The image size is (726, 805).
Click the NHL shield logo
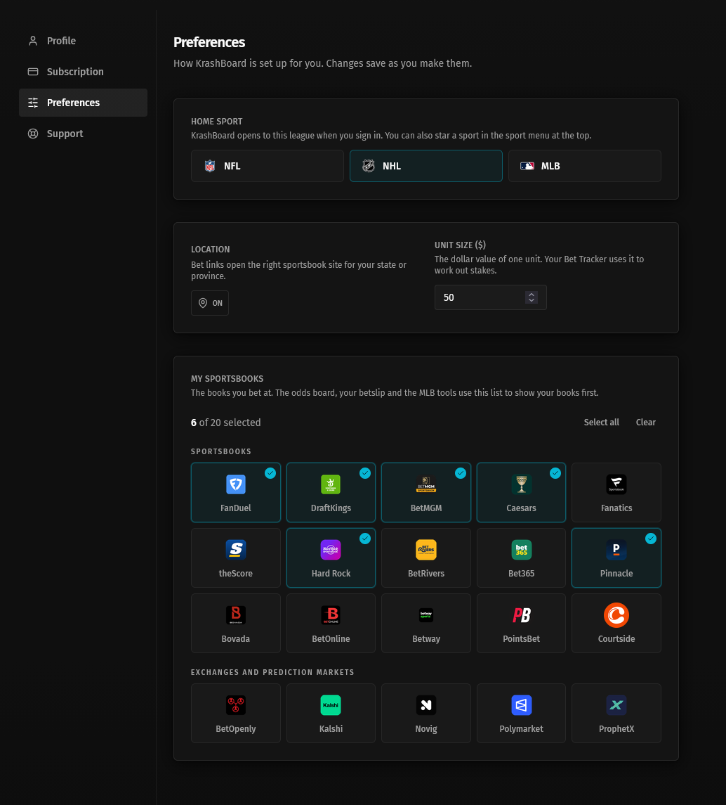(368, 166)
